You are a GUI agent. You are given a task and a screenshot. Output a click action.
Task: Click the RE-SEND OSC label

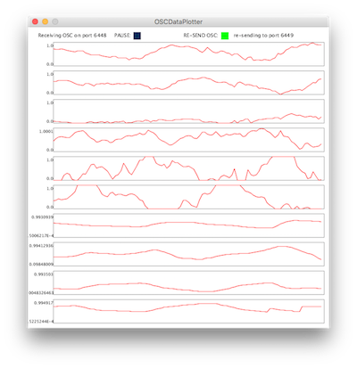[201, 36]
